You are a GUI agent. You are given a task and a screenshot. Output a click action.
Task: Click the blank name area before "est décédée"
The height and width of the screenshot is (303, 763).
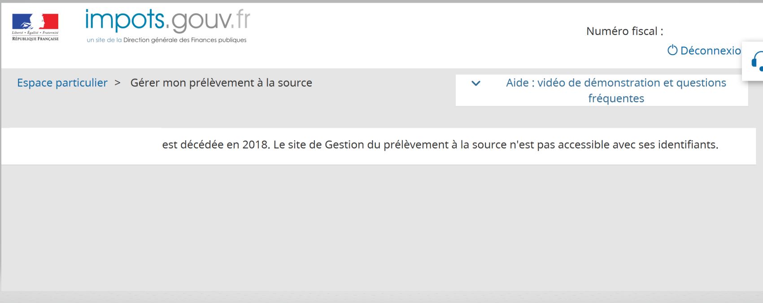click(85, 145)
